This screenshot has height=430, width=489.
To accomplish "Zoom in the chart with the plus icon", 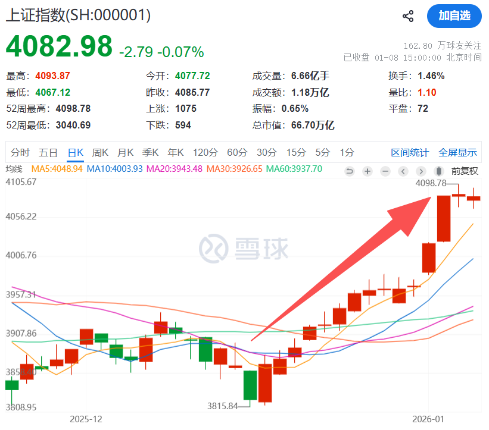I will (x=367, y=171).
